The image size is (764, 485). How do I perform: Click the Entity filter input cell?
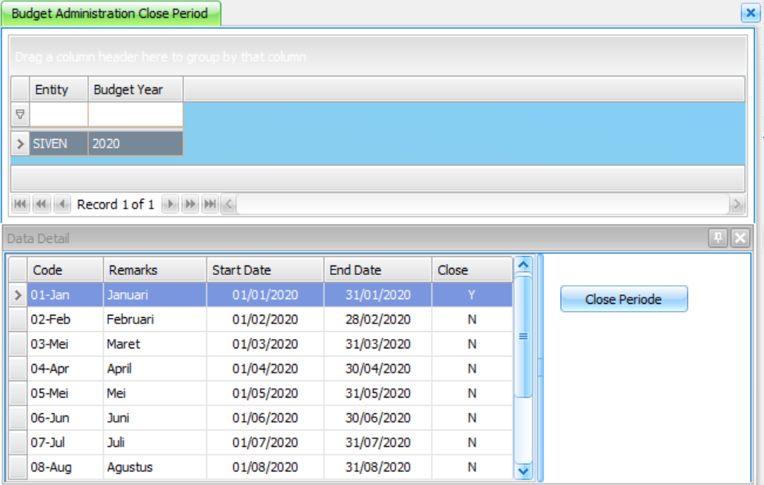pyautogui.click(x=59, y=115)
